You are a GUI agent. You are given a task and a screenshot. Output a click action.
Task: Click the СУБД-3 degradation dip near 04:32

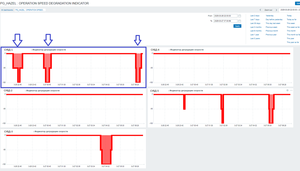point(106,149)
